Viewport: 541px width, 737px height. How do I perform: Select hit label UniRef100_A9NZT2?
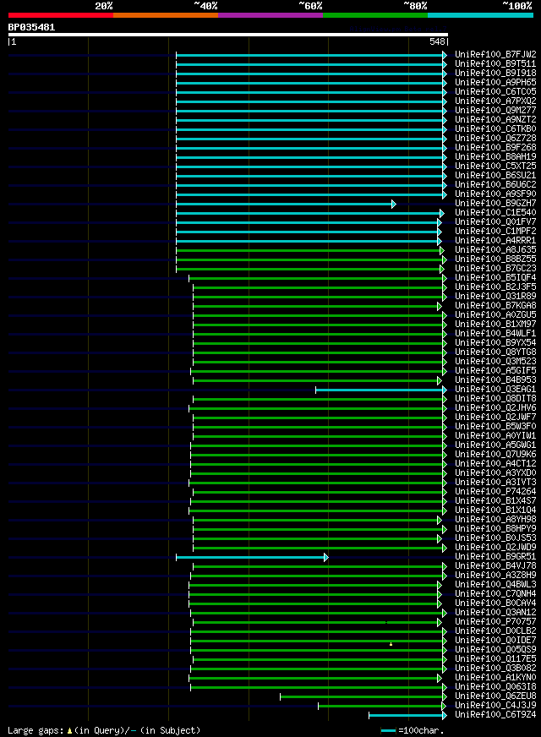click(x=495, y=120)
